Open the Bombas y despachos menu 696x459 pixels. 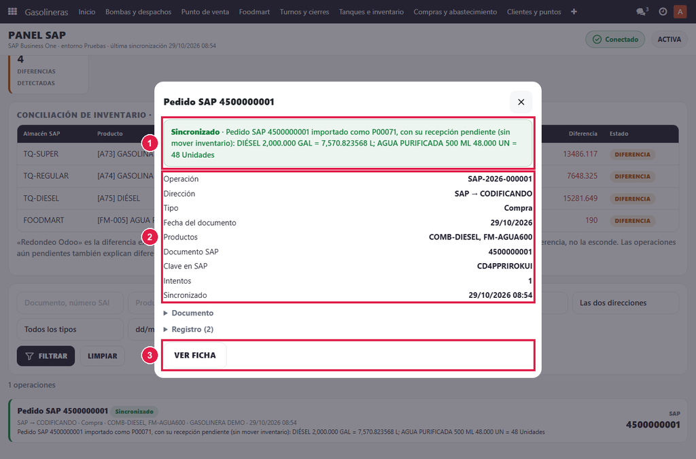[139, 12]
